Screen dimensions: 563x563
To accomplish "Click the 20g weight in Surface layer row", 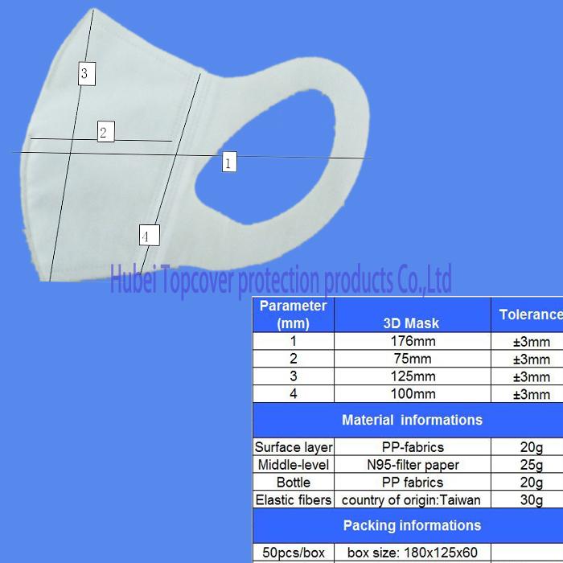I will coord(527,446).
